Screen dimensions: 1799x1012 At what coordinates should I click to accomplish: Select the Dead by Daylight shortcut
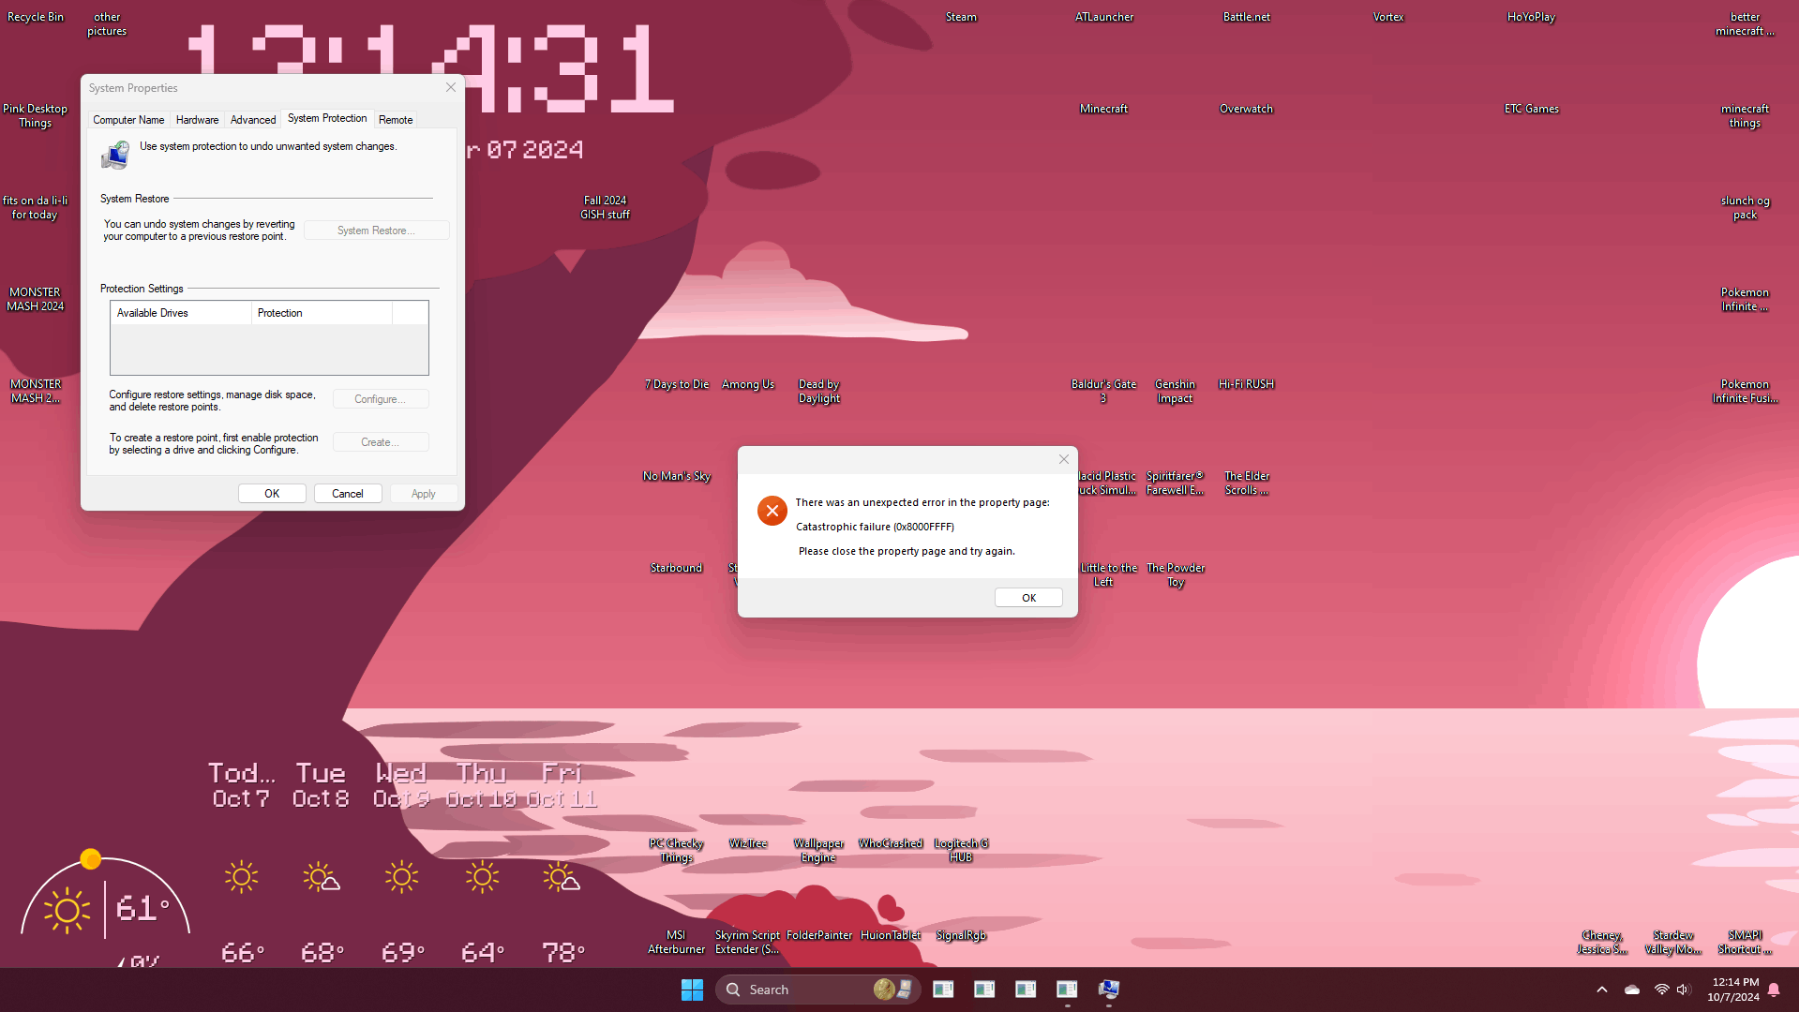point(819,392)
